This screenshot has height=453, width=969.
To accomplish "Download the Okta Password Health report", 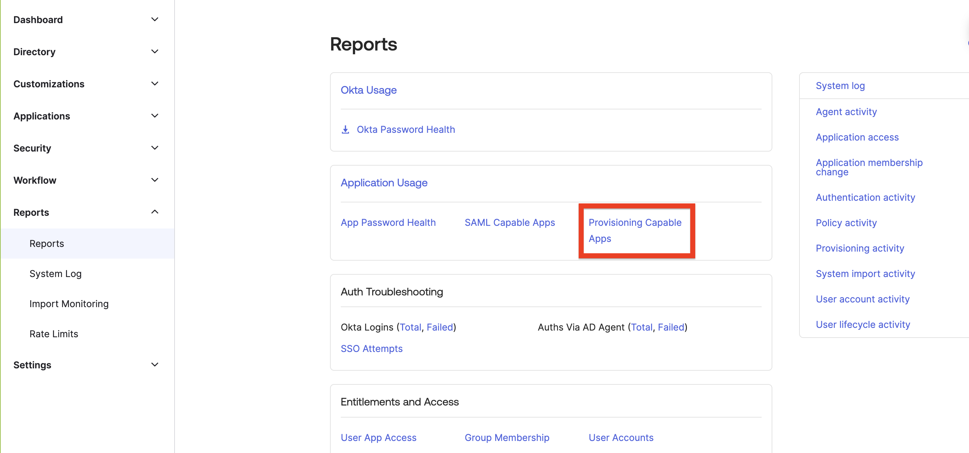I will pyautogui.click(x=405, y=129).
